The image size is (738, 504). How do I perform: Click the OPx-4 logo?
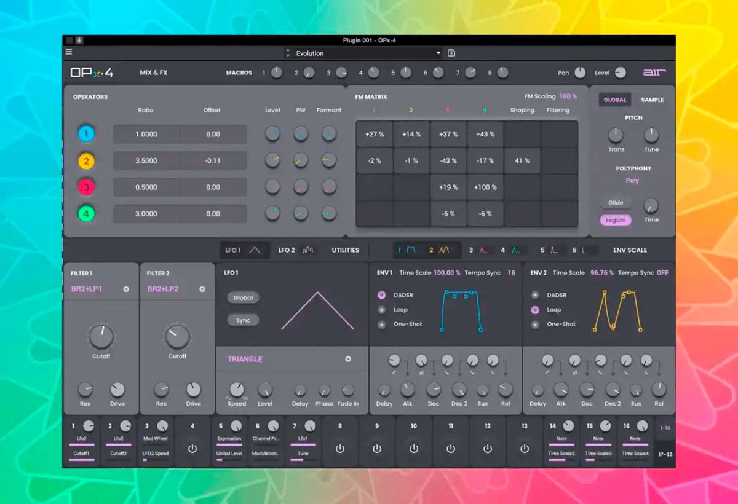point(92,73)
